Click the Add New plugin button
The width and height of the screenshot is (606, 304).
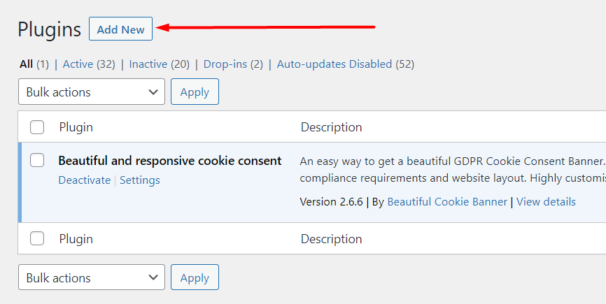pyautogui.click(x=120, y=29)
